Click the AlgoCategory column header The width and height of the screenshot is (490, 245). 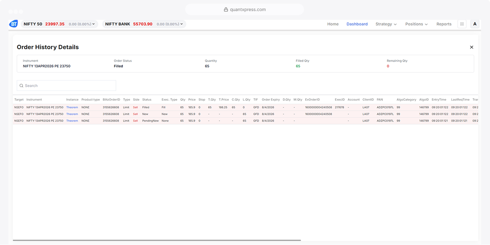pos(406,100)
